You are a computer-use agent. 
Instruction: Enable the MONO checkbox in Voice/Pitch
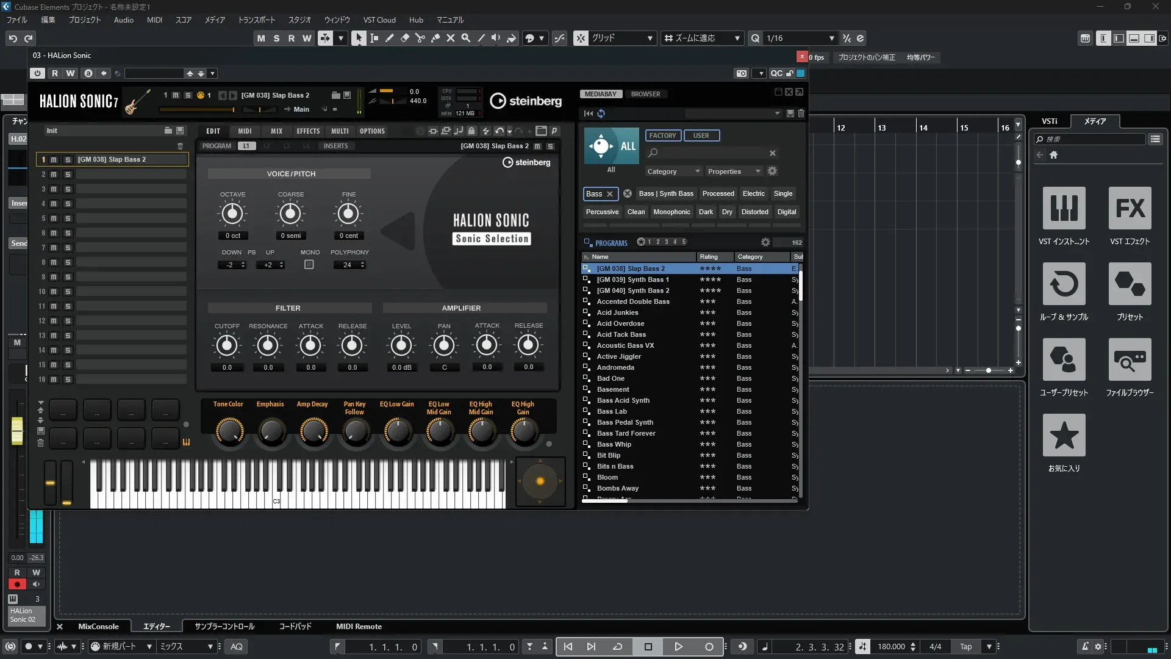click(x=309, y=265)
